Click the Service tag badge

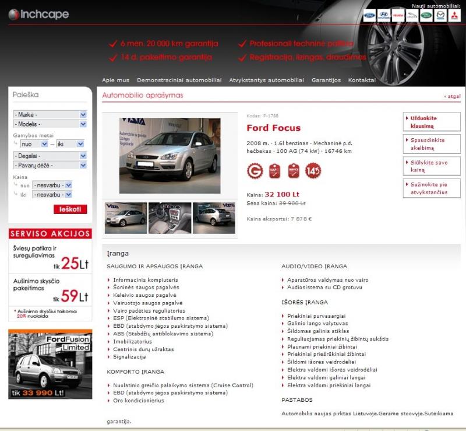pos(294,171)
